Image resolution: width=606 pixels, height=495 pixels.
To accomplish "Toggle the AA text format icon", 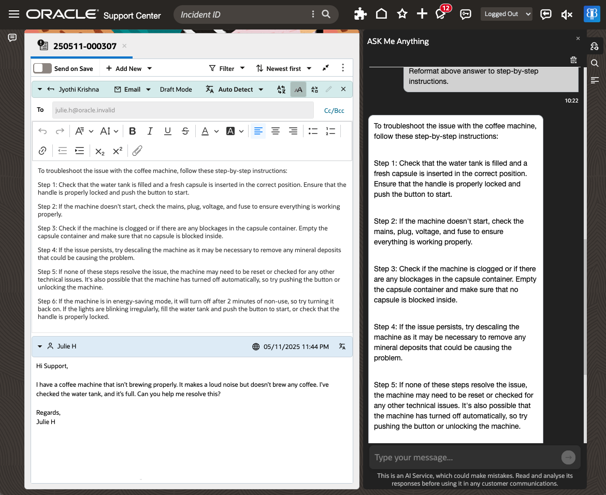I will [x=298, y=90].
